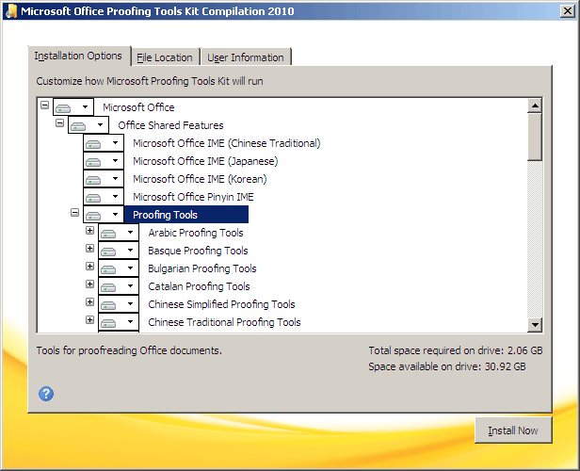Collapse the Microsoft Office tree node

45,106
